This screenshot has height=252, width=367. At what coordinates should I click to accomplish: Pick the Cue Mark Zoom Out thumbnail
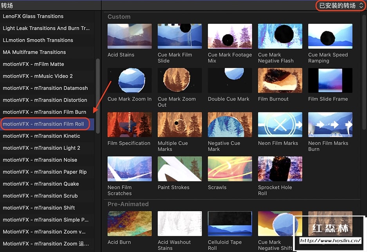point(179,80)
